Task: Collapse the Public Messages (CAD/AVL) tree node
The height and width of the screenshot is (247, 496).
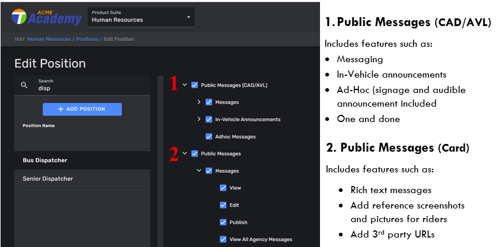Action: point(185,85)
